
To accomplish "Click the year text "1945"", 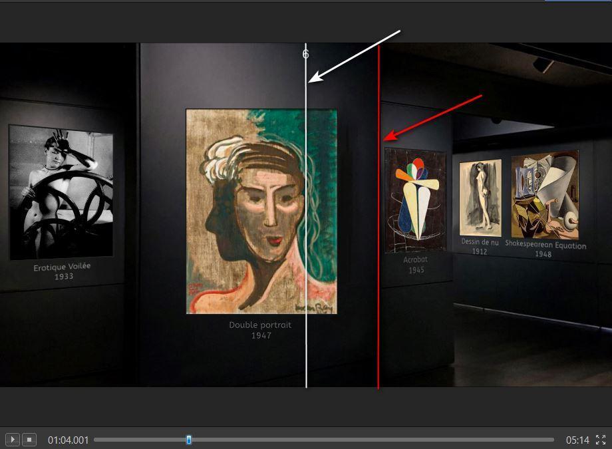I will [x=416, y=270].
